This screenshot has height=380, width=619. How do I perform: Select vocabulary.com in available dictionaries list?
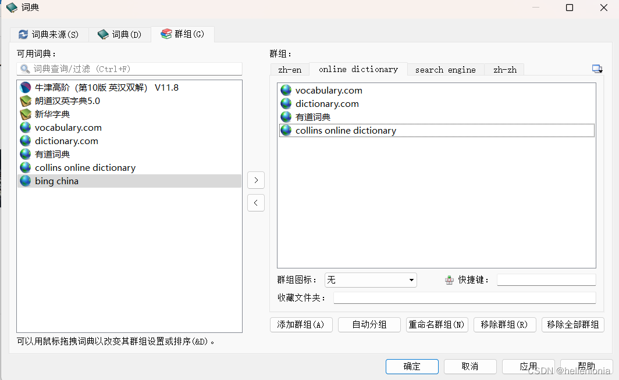pyautogui.click(x=130, y=127)
